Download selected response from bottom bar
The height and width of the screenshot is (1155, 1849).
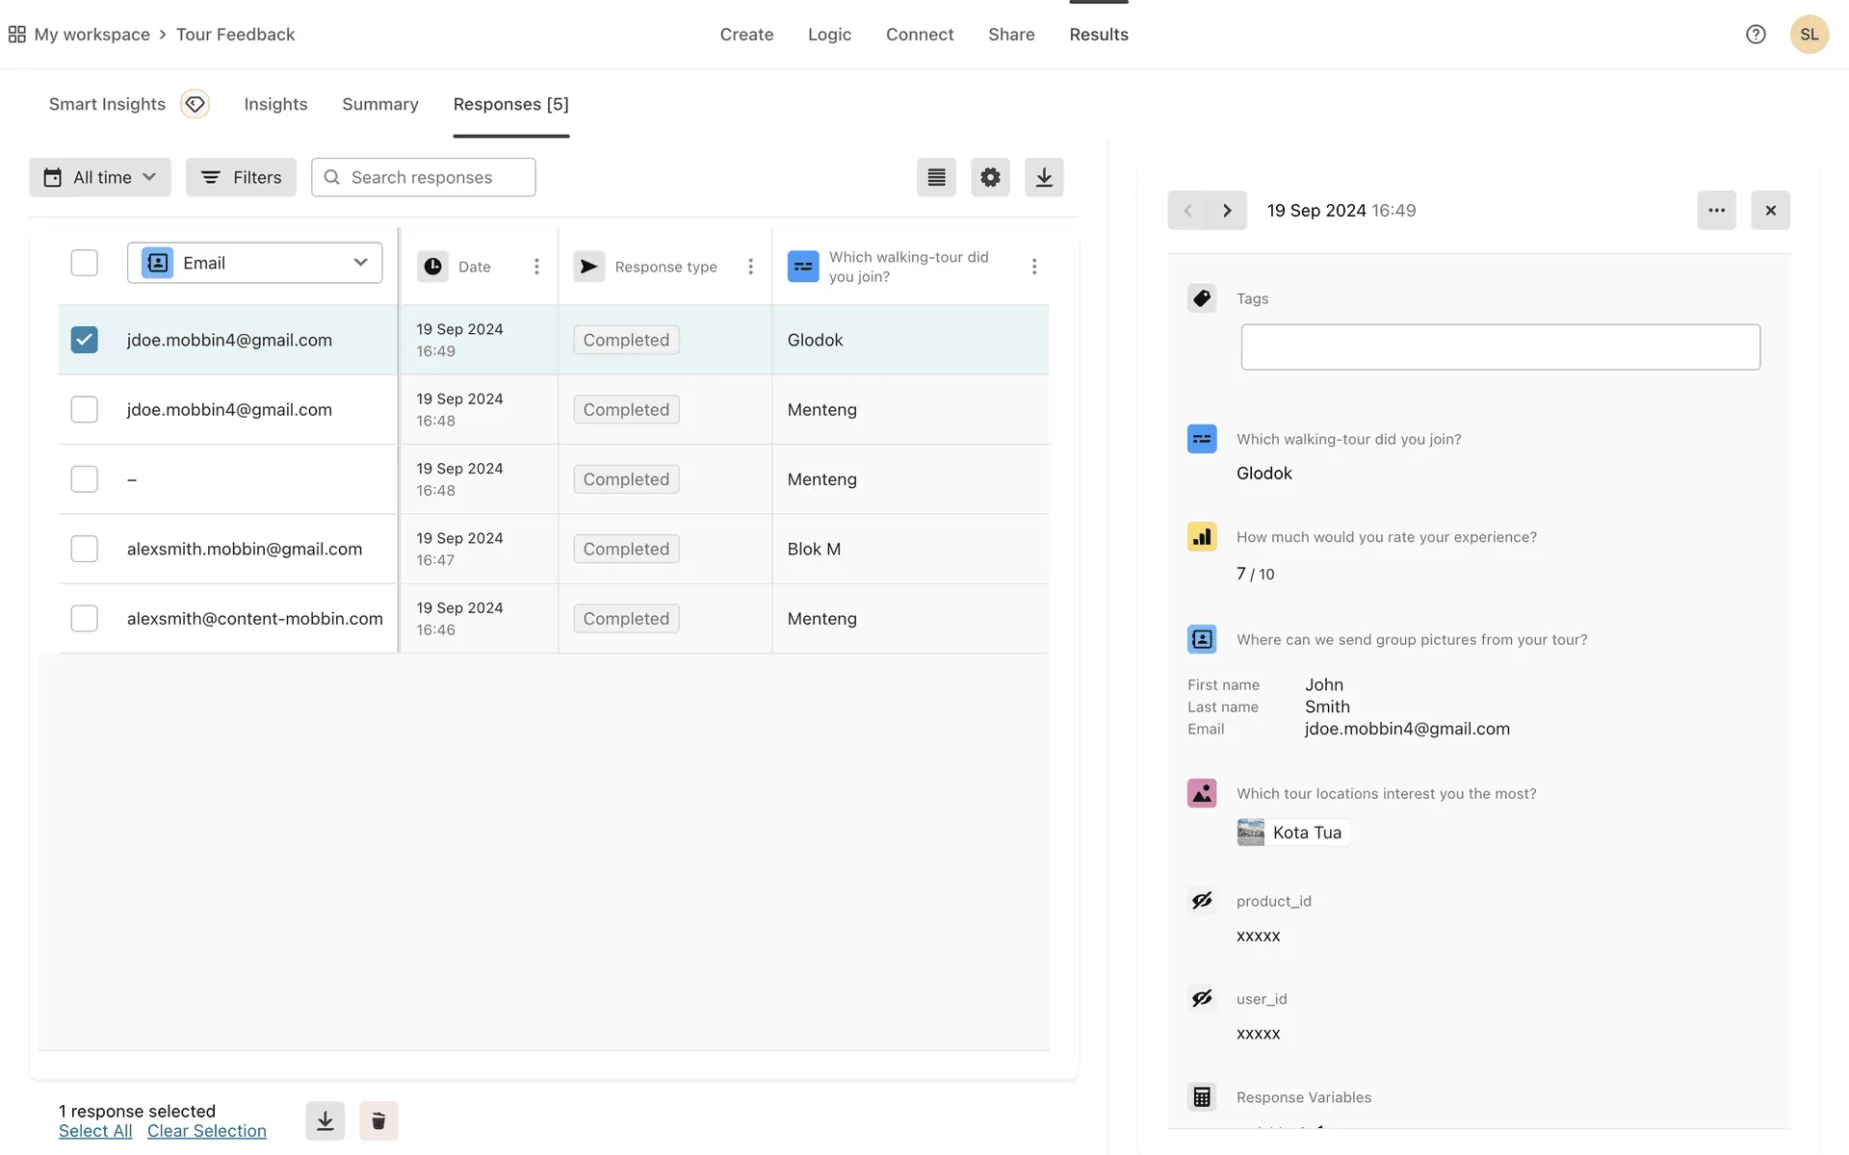pos(326,1120)
